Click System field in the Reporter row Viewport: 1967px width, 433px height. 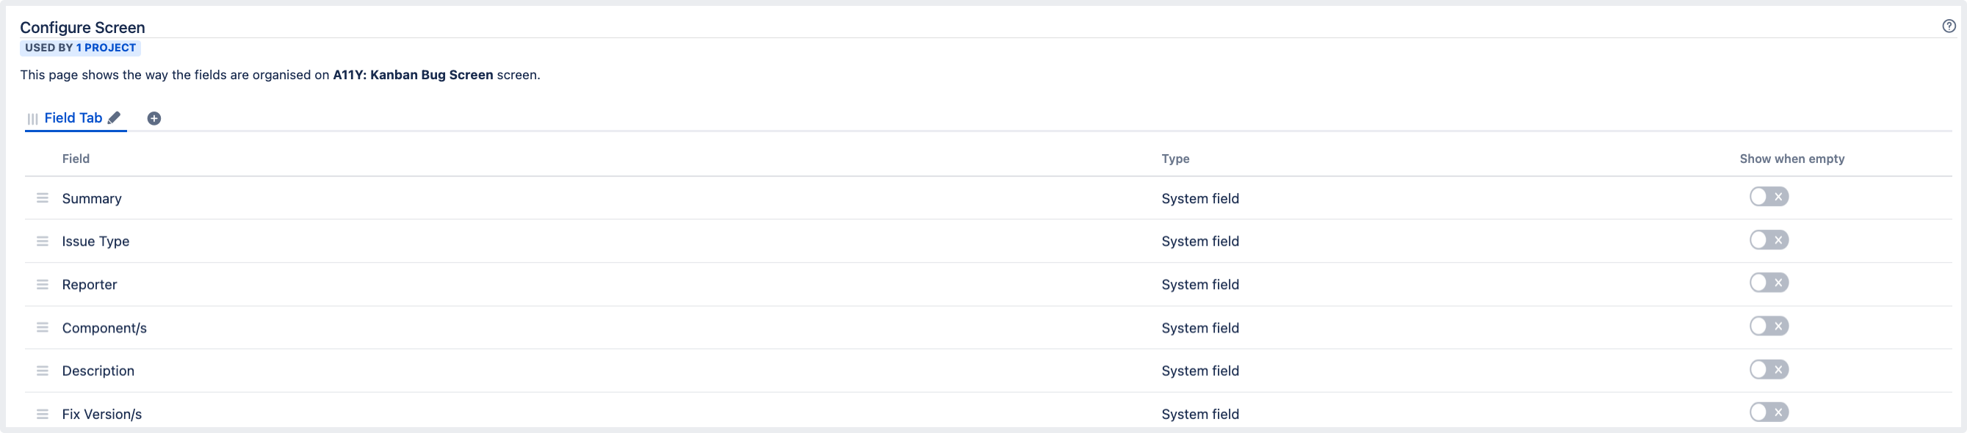coord(1199,284)
